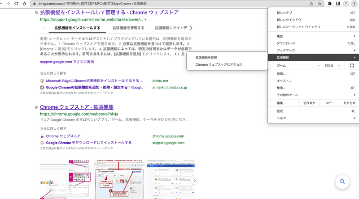Click support.google.com でさらに表示 link

pyautogui.click(x=67, y=62)
